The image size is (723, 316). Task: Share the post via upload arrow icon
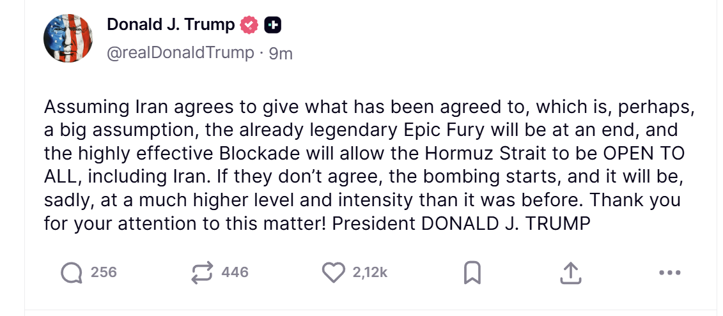point(570,273)
